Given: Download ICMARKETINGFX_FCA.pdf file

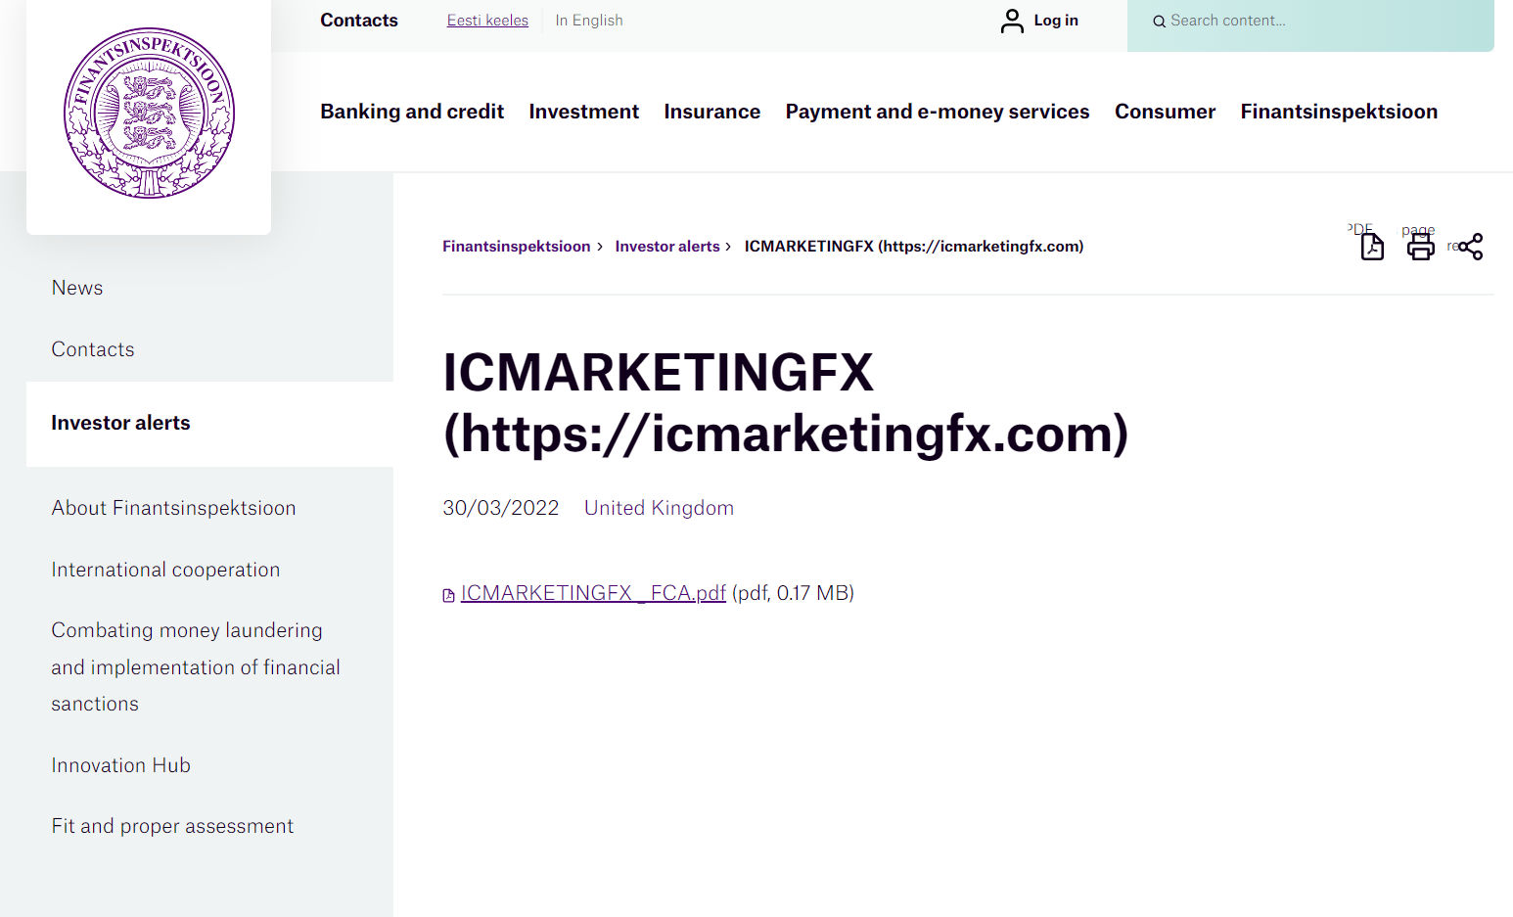Looking at the screenshot, I should click(593, 593).
